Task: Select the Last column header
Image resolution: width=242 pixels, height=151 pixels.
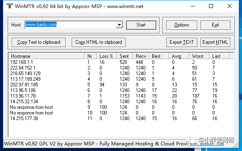Action: (x=219, y=56)
